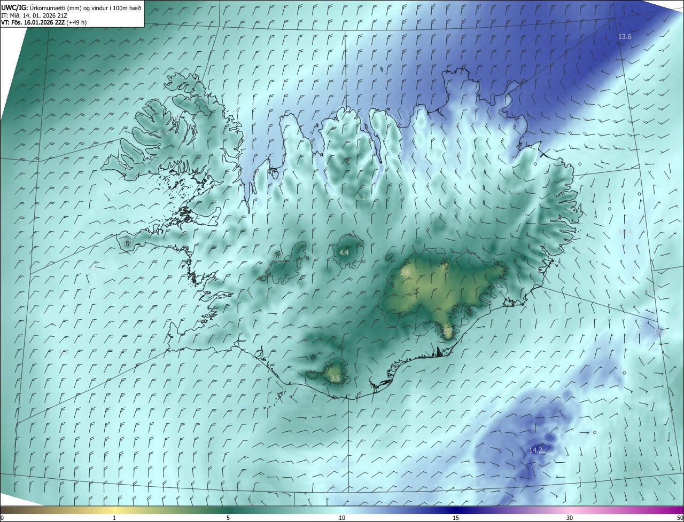Click the 13.6 precipitable water value
The height and width of the screenshot is (522, 684).
[625, 37]
